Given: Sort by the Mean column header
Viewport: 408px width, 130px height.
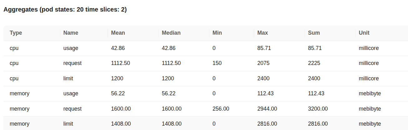Looking at the screenshot, I should 118,33.
